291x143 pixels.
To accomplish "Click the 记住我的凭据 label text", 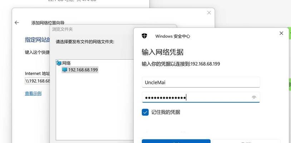I will coord(166,112).
